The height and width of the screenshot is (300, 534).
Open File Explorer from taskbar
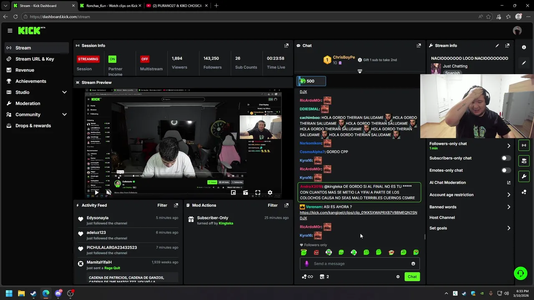pyautogui.click(x=21, y=293)
